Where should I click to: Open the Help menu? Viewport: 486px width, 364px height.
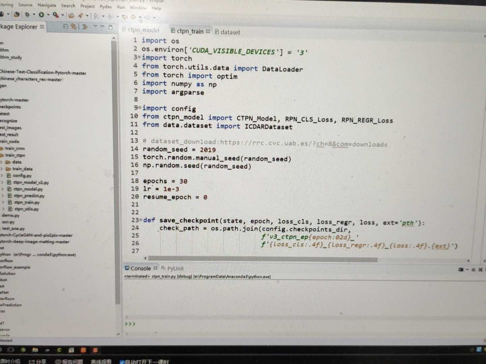[x=156, y=8]
